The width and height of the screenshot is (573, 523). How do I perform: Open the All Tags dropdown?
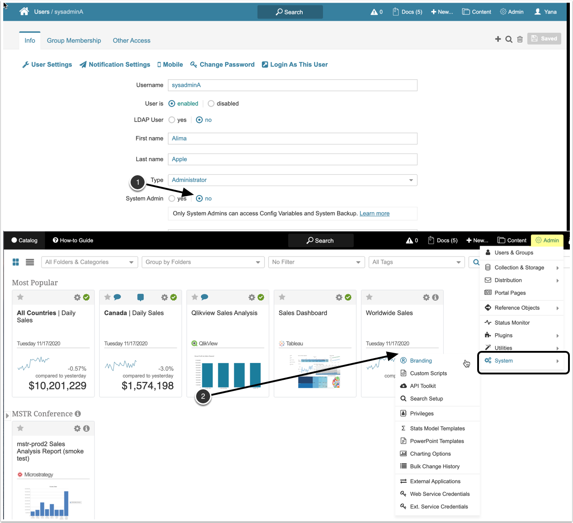coord(417,262)
